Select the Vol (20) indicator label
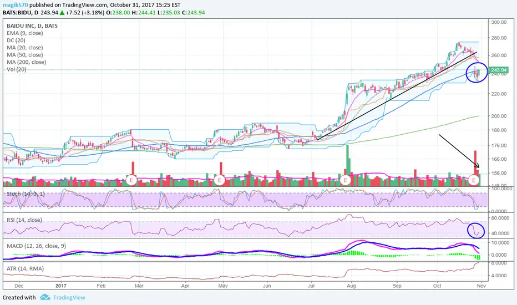This screenshot has height=305, width=517. tap(17, 69)
